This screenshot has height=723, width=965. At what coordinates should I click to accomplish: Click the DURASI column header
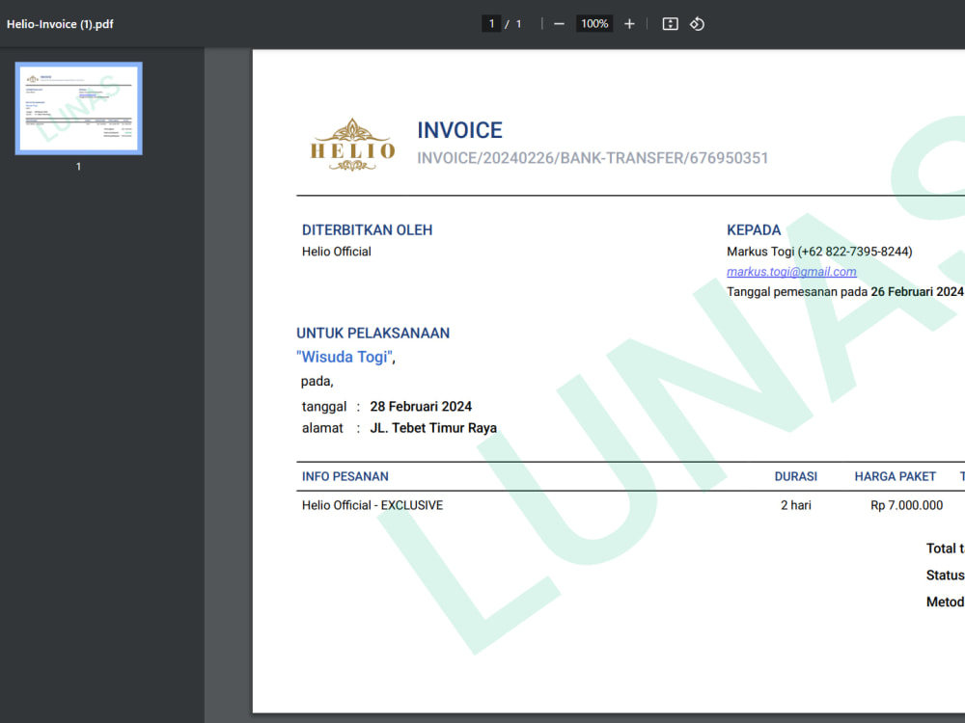(796, 476)
